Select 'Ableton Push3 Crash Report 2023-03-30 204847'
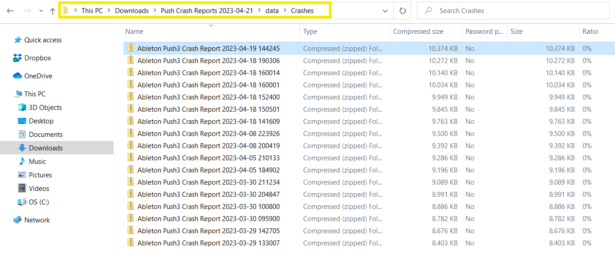The width and height of the screenshot is (615, 258). [209, 195]
